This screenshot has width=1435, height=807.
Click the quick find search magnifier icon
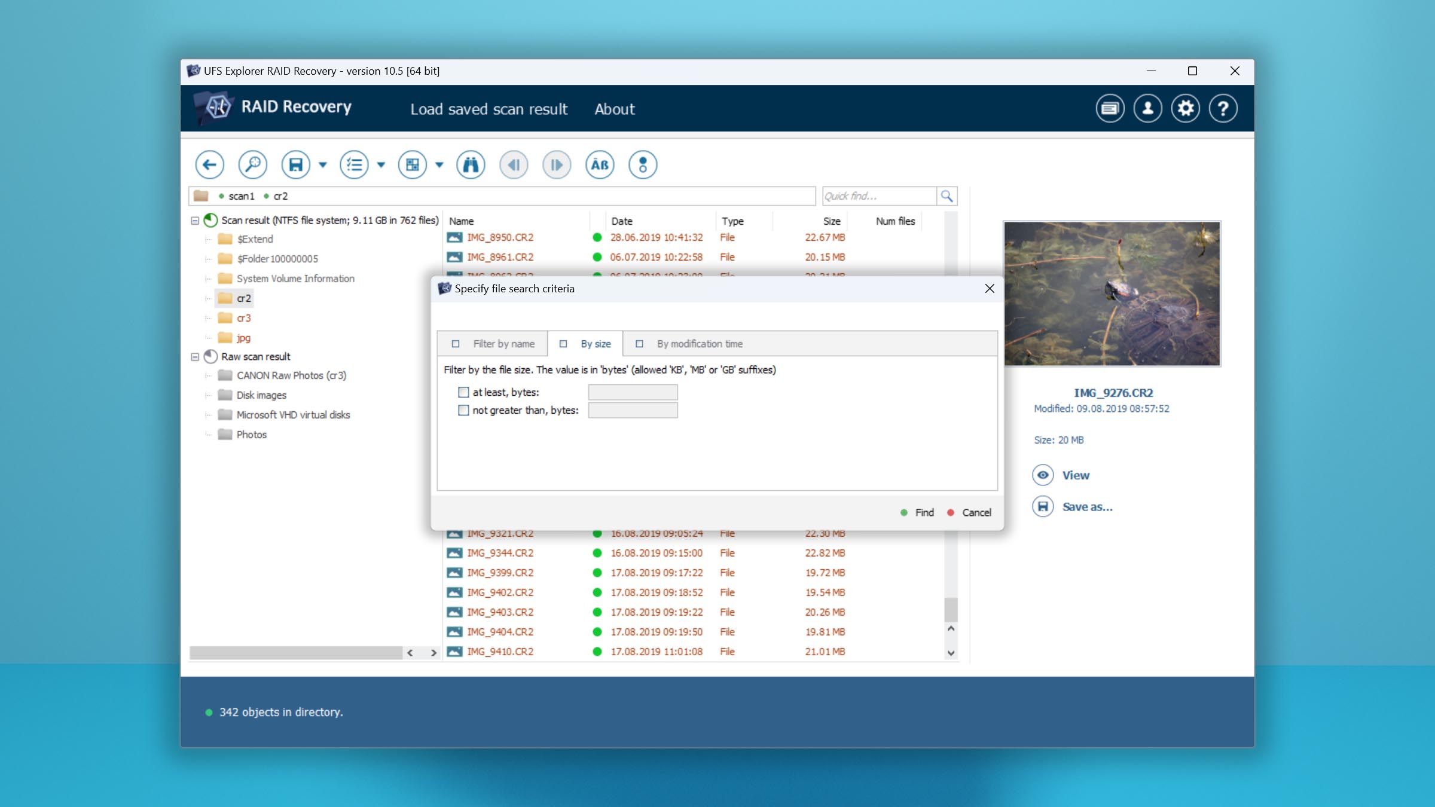click(947, 196)
